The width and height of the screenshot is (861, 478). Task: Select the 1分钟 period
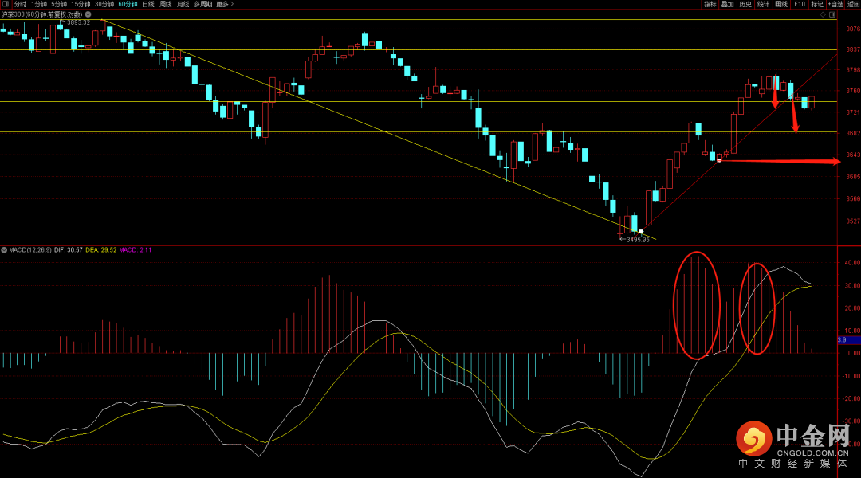(x=39, y=4)
